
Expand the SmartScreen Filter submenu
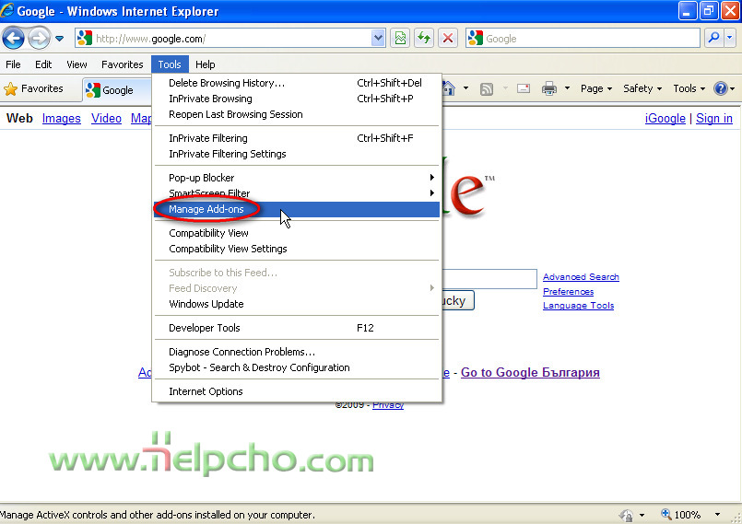pyautogui.click(x=297, y=193)
